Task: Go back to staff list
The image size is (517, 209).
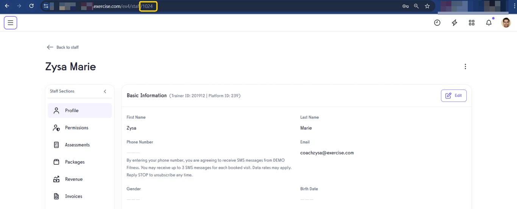Action: click(63, 47)
